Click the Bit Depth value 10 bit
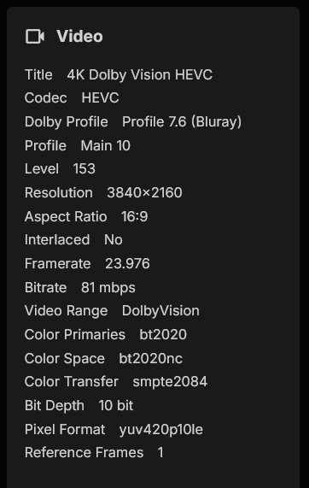The image size is (309, 488). click(x=116, y=405)
